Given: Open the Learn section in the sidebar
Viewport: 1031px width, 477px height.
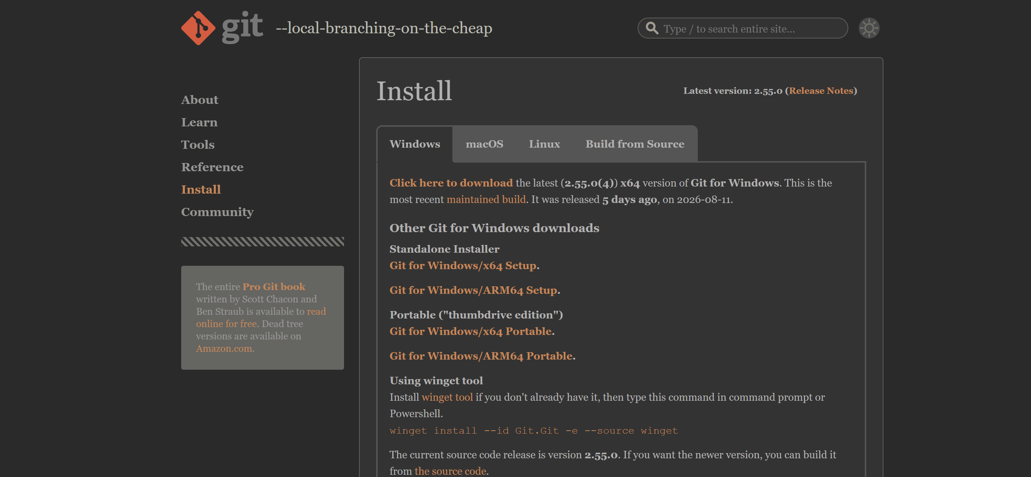Looking at the screenshot, I should (199, 122).
